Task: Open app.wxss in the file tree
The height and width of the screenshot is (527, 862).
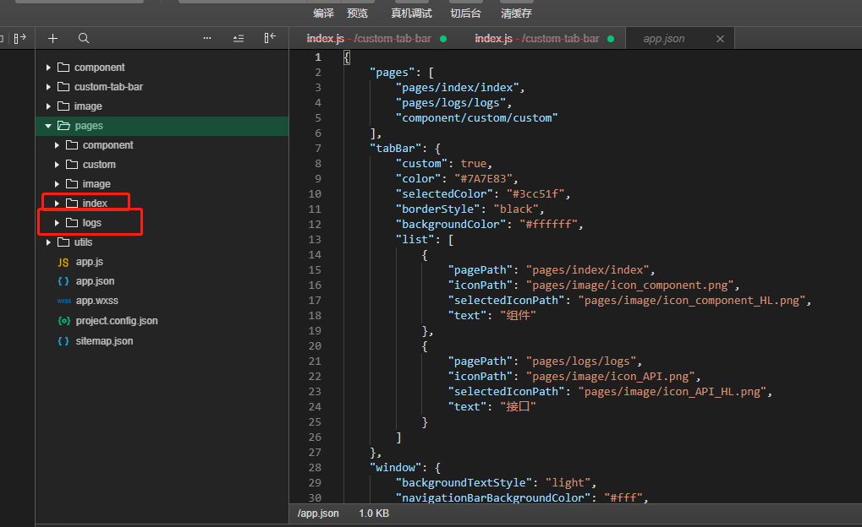Action: [x=96, y=301]
